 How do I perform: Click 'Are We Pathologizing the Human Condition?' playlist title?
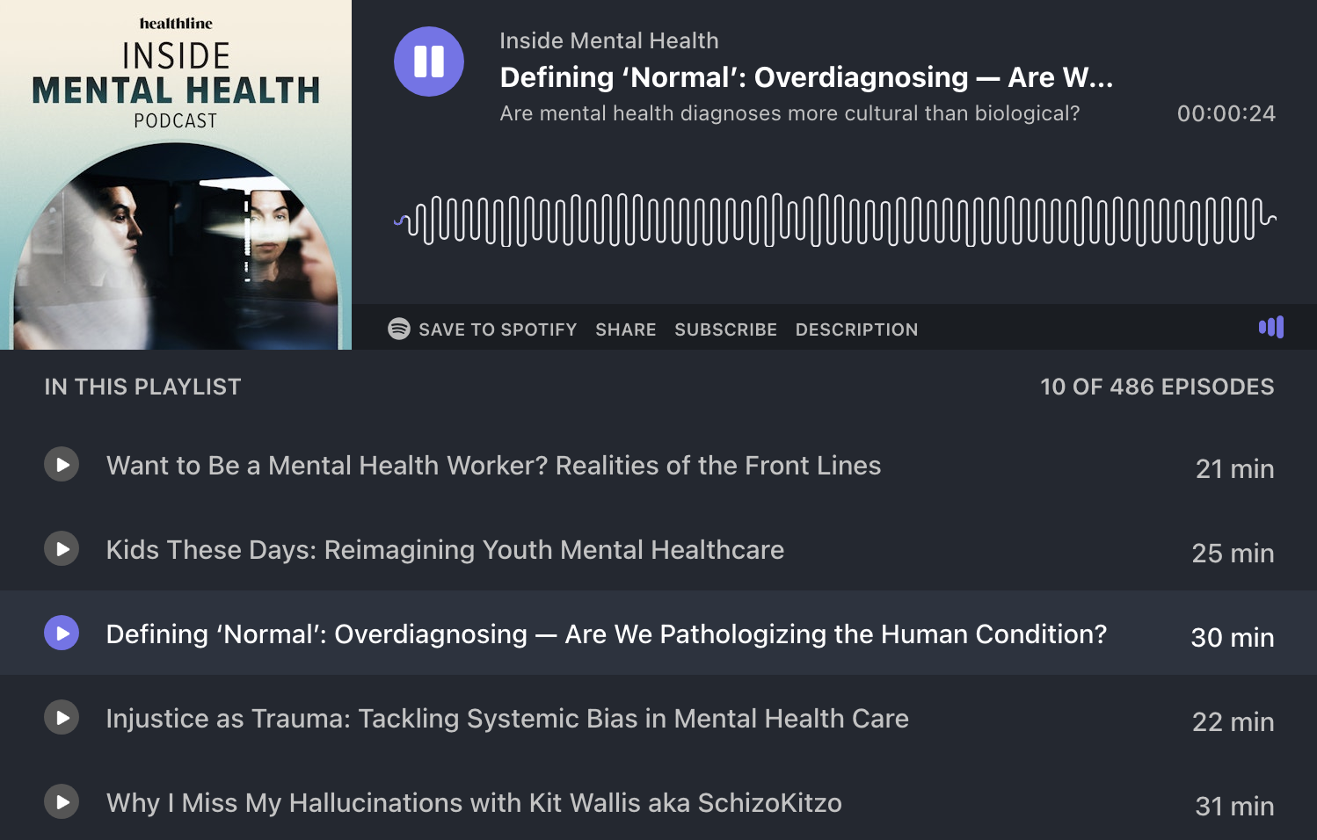[607, 634]
